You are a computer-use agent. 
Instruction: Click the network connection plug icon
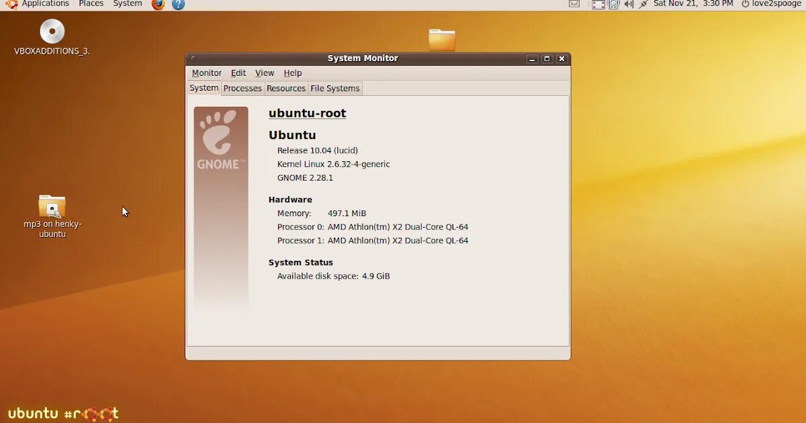point(643,4)
